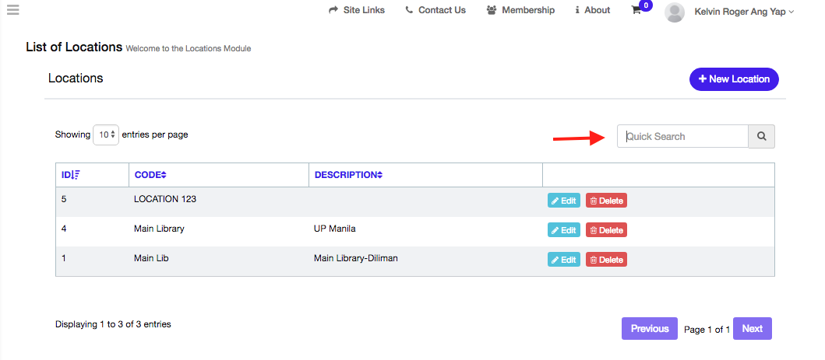Edit the UP Manila Main Library row
Viewport: 825px width, 360px height.
563,230
